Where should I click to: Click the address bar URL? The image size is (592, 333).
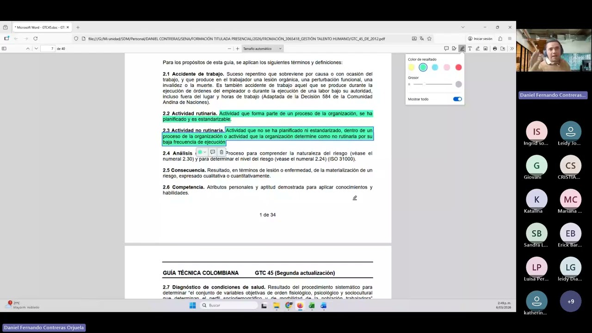(x=236, y=39)
